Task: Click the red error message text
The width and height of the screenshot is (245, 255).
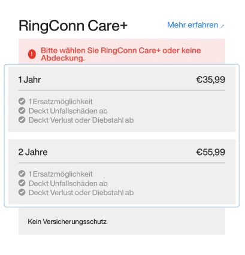Action: pos(121,54)
